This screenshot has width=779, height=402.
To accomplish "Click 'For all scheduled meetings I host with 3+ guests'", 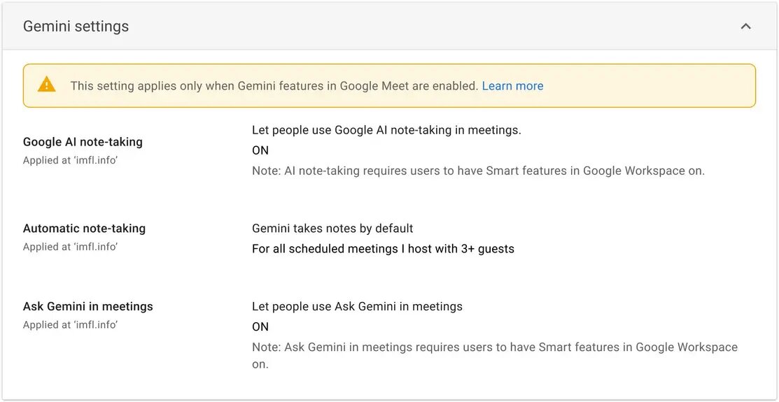I will 383,249.
